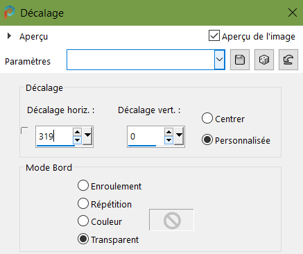Click the vertical offset field showing 0

[x=146, y=136]
